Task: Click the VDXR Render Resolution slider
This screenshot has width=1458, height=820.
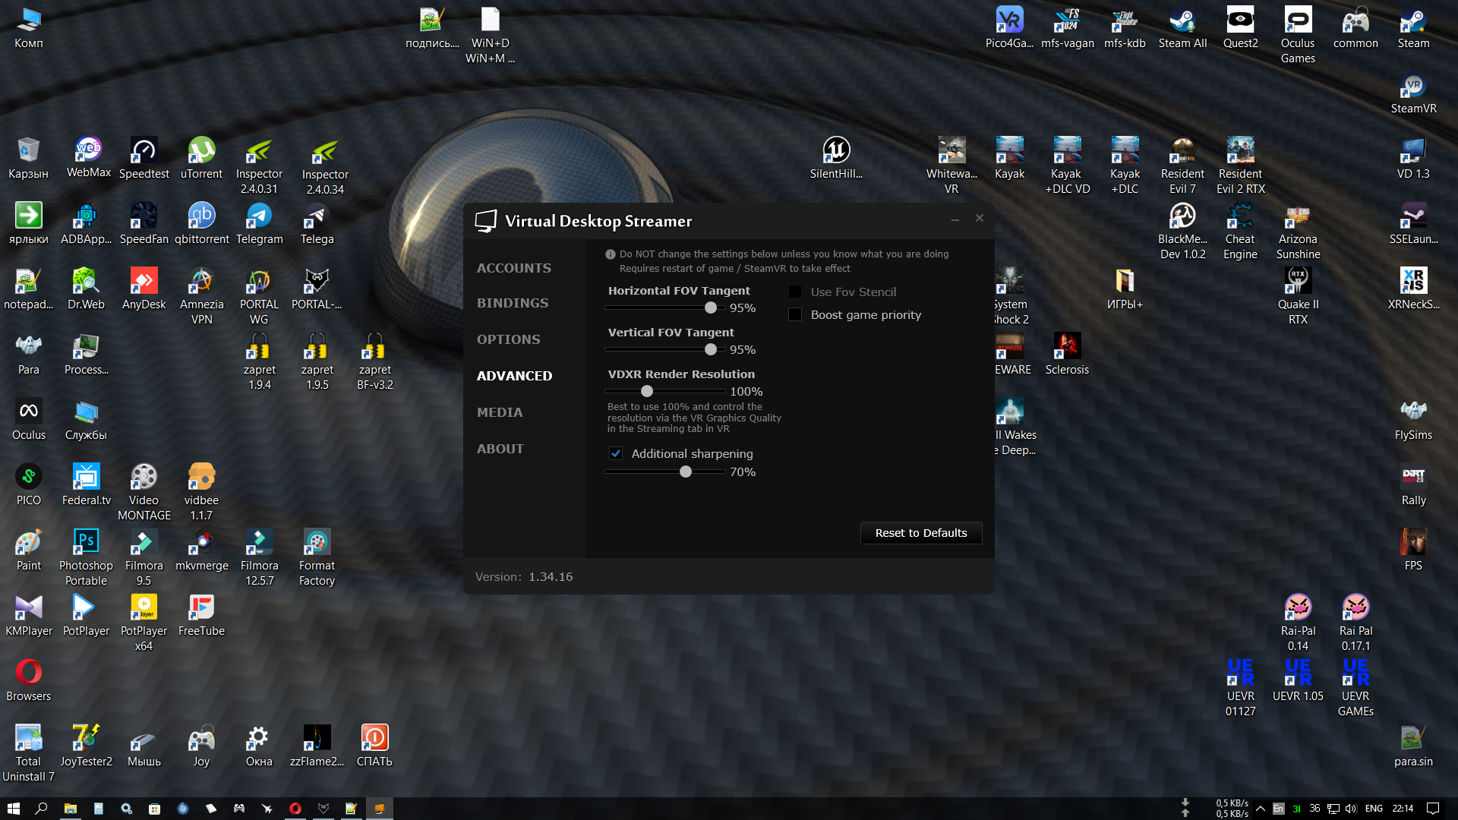Action: tap(647, 391)
